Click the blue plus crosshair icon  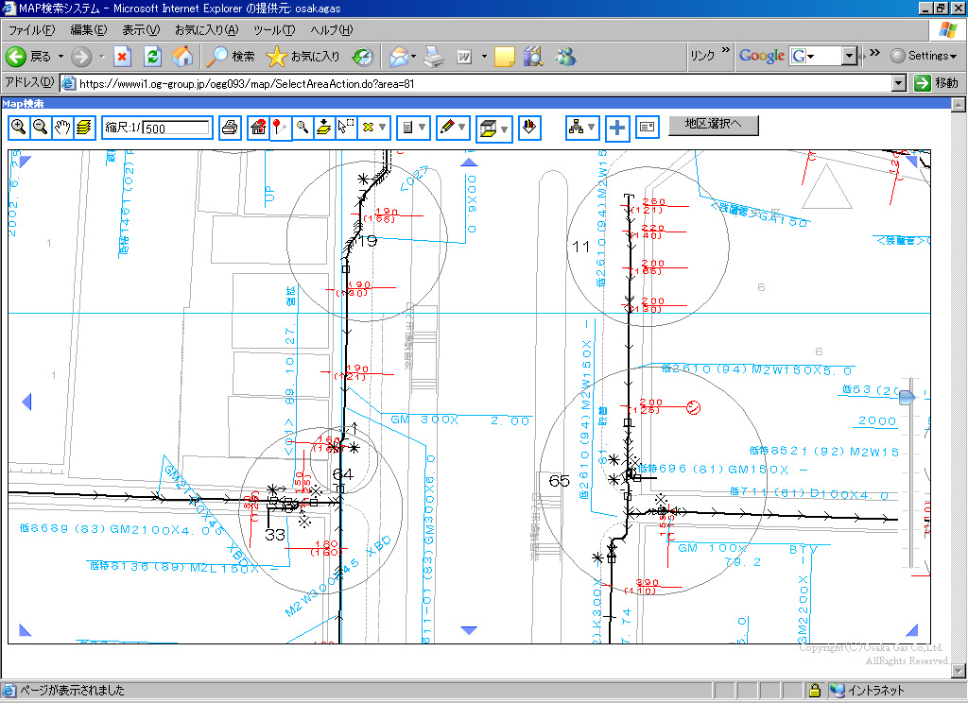tap(617, 128)
